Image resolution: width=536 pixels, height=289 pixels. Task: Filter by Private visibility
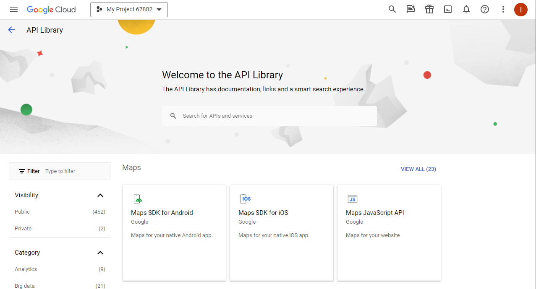pos(23,229)
